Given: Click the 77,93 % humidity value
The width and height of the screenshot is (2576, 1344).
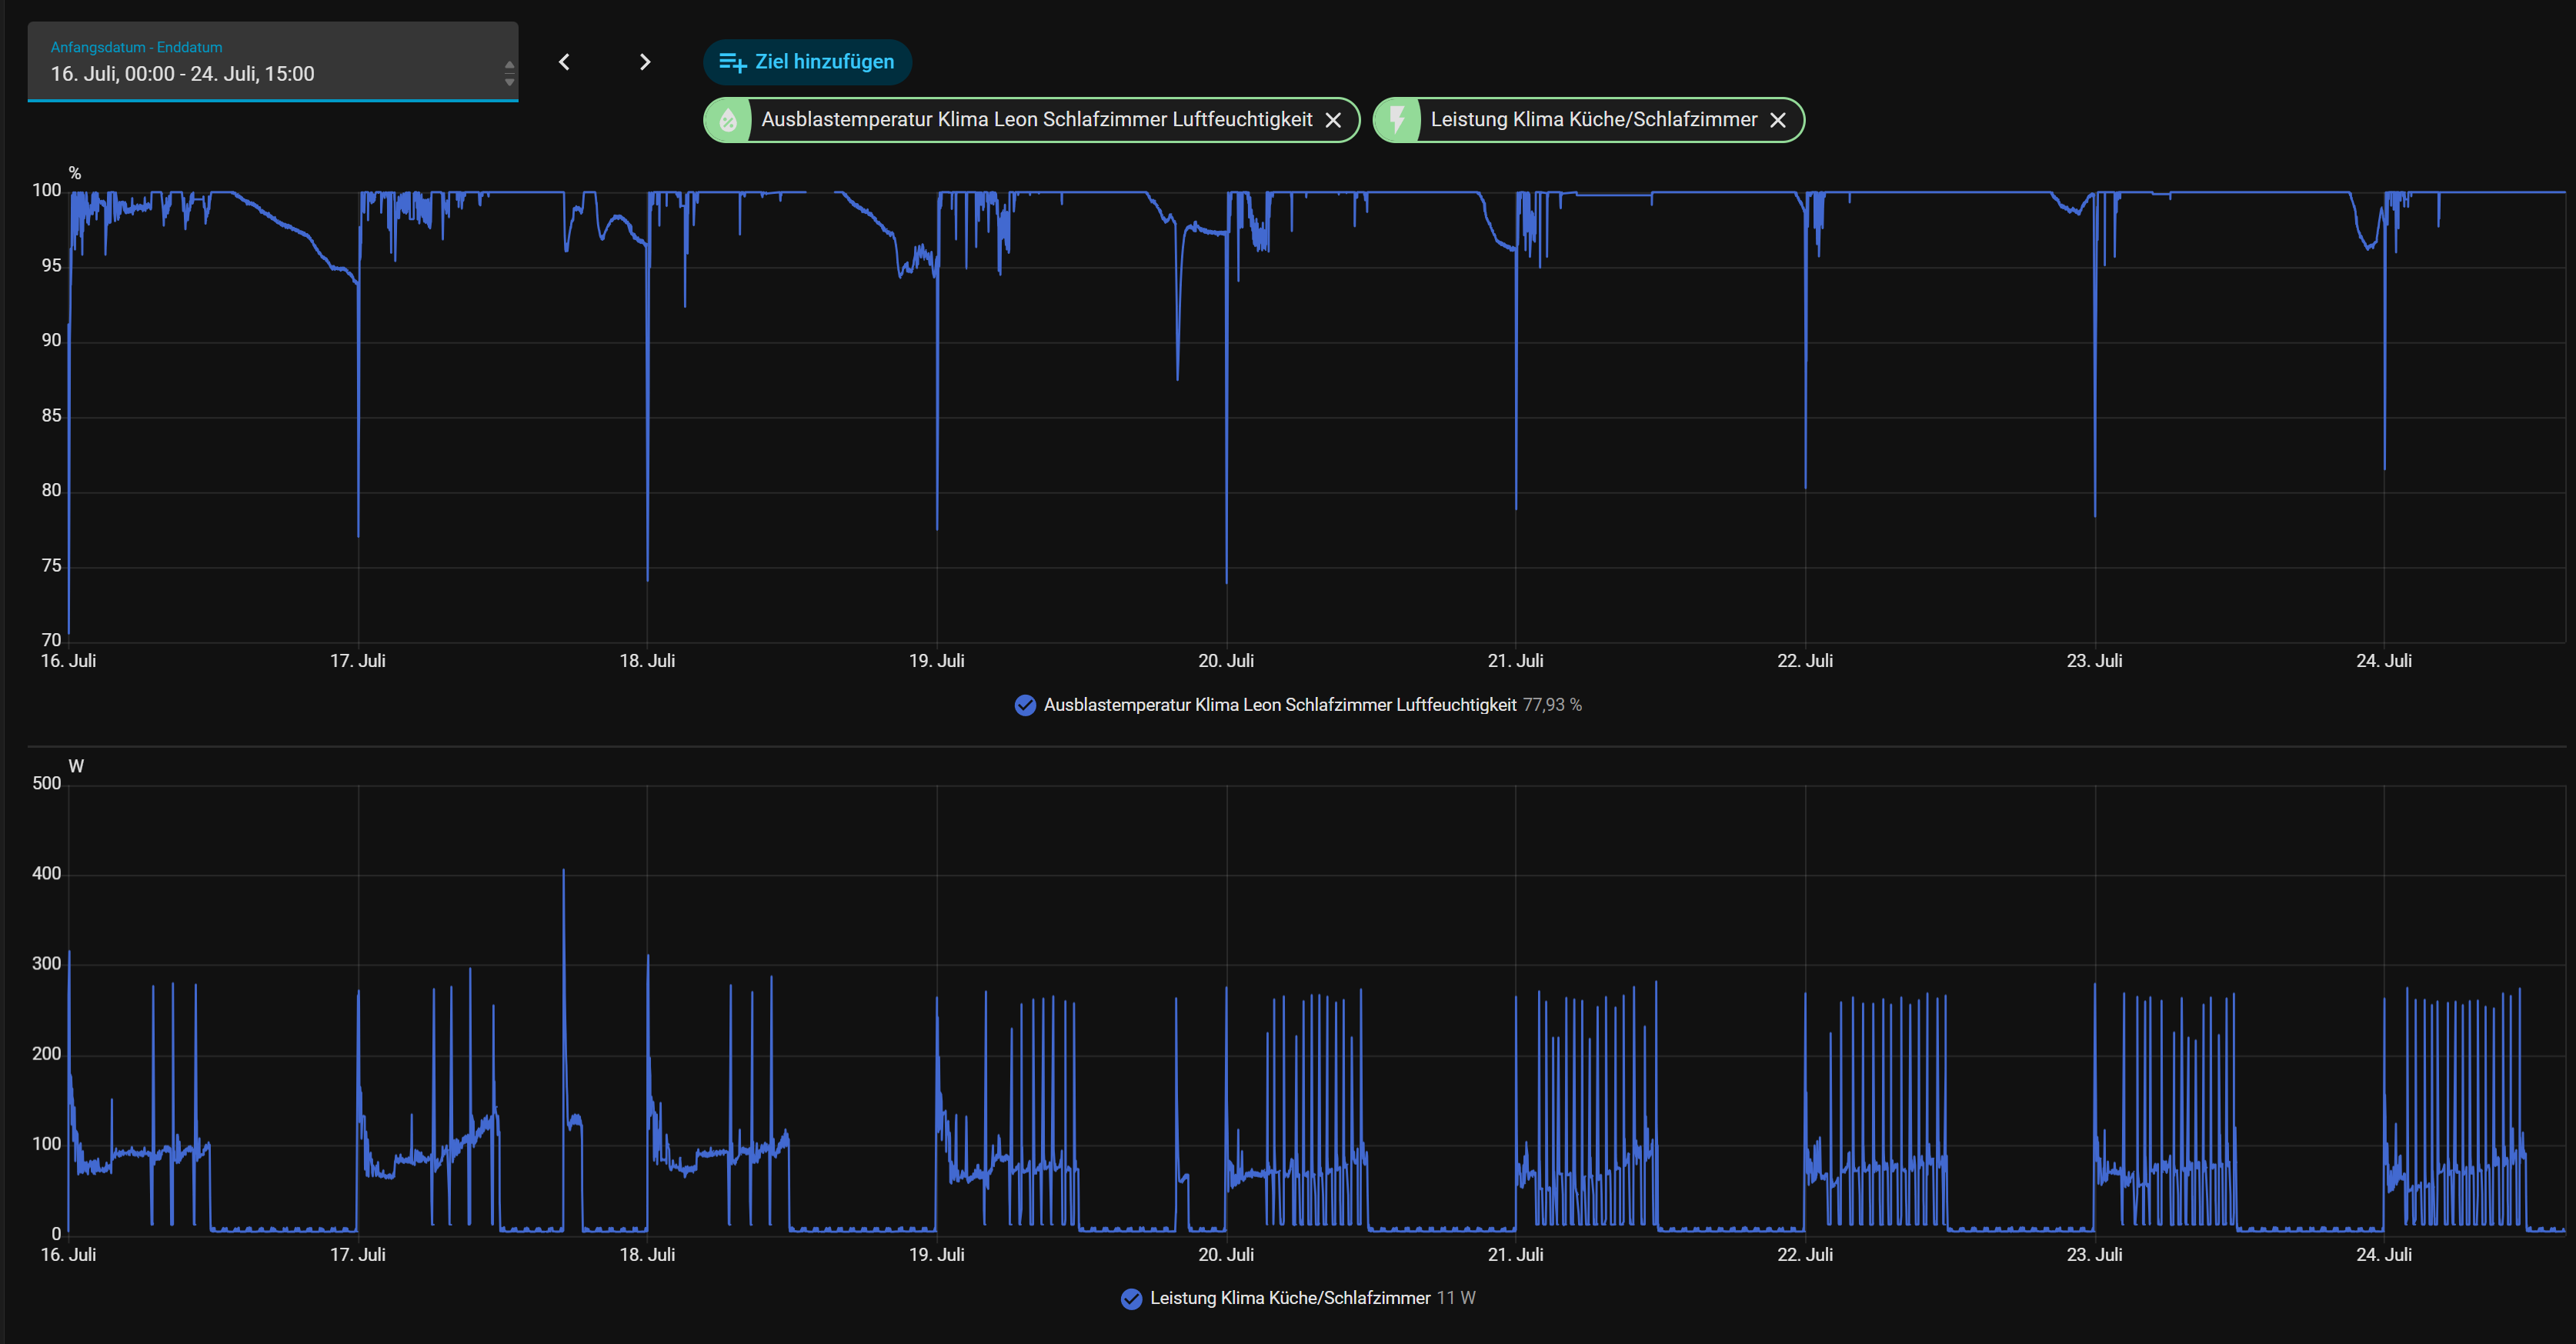Looking at the screenshot, I should [1552, 705].
